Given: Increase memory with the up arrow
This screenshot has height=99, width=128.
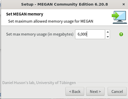Looking at the screenshot, I should [108, 32].
